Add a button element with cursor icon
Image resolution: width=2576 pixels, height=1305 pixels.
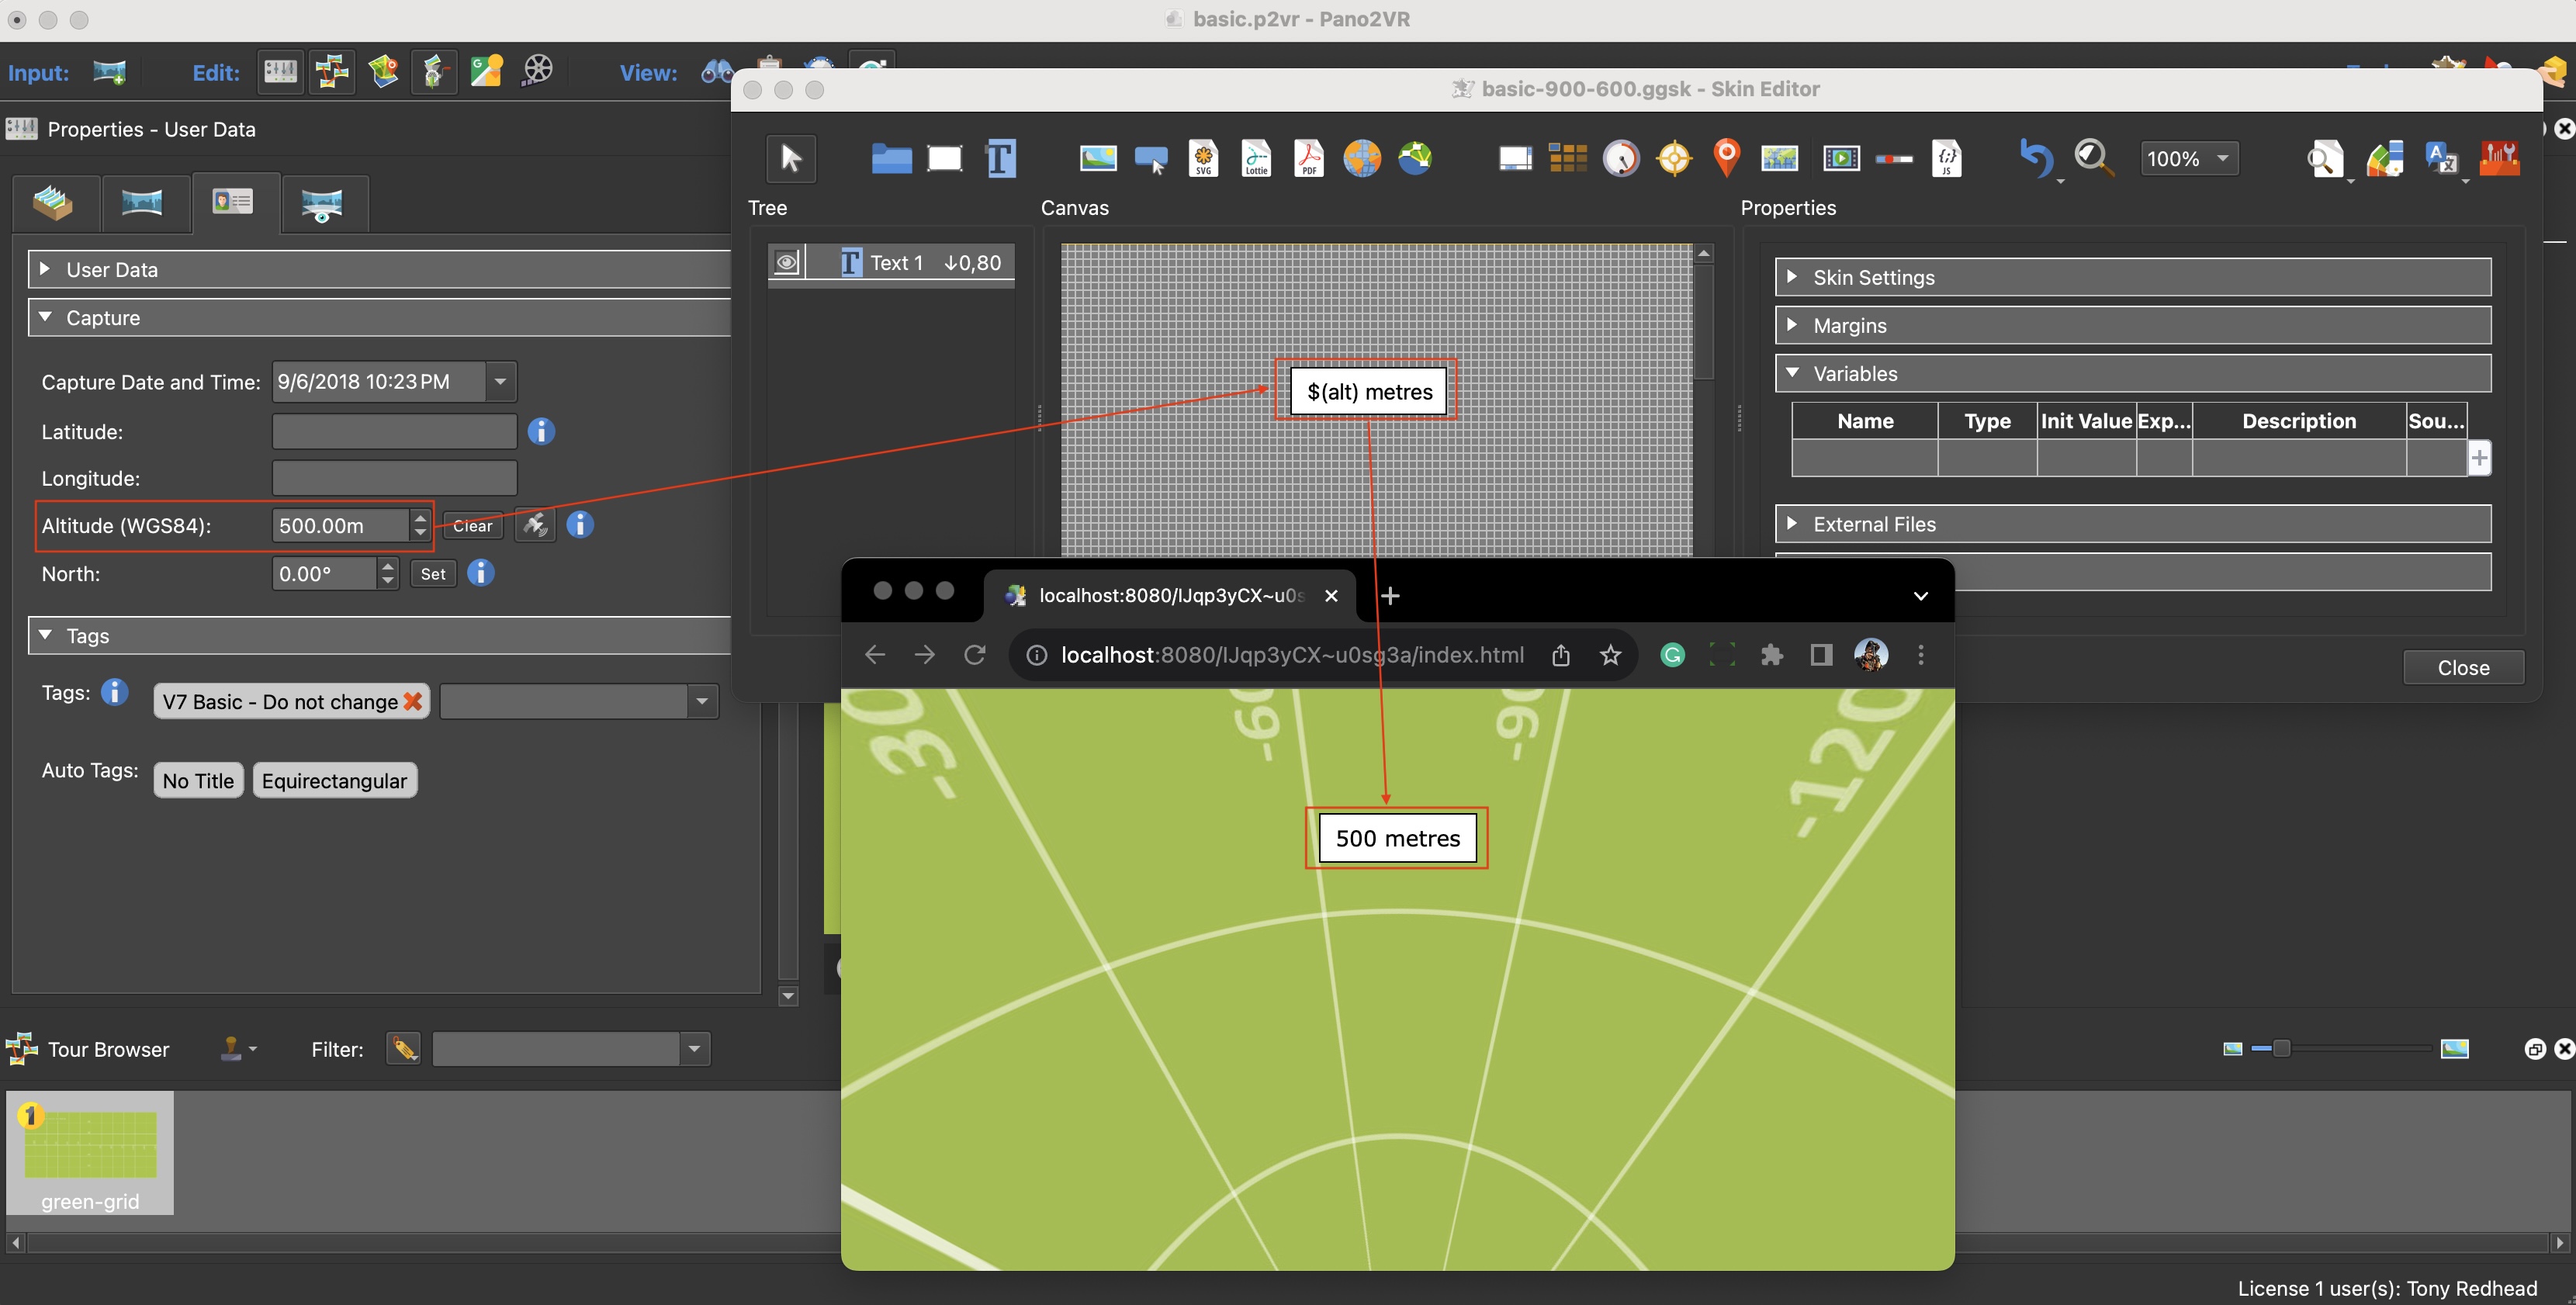[x=1151, y=158]
